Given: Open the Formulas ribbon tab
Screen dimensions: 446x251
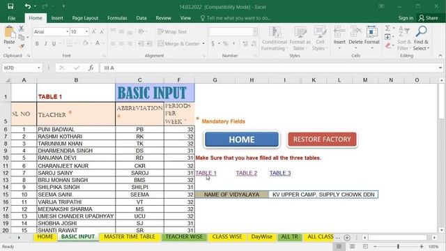Looking at the screenshot, I should [117, 18].
